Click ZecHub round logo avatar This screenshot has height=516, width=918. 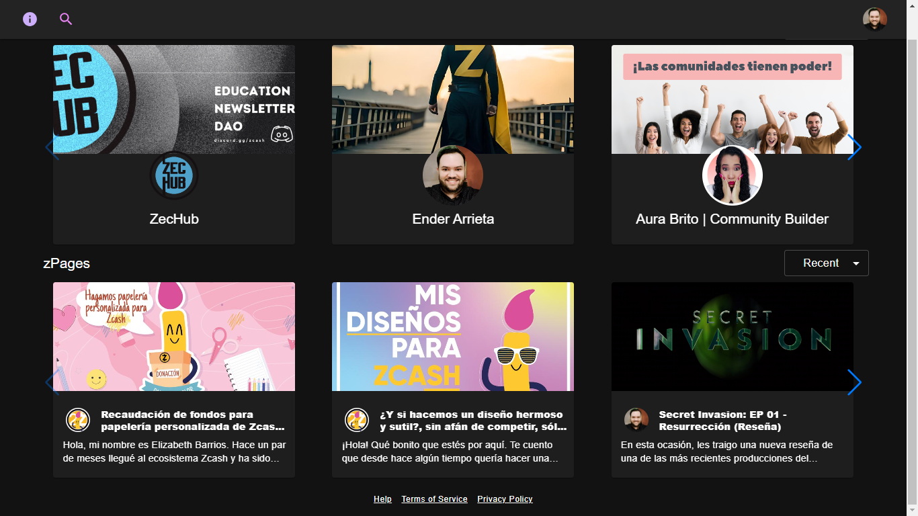coord(174,175)
